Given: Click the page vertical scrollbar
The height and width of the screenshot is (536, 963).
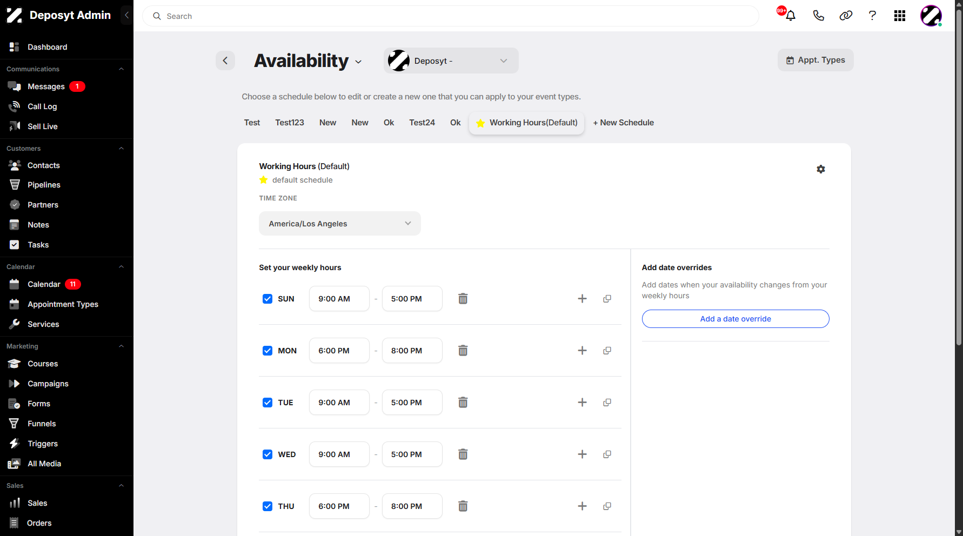Looking at the screenshot, I should click(959, 178).
